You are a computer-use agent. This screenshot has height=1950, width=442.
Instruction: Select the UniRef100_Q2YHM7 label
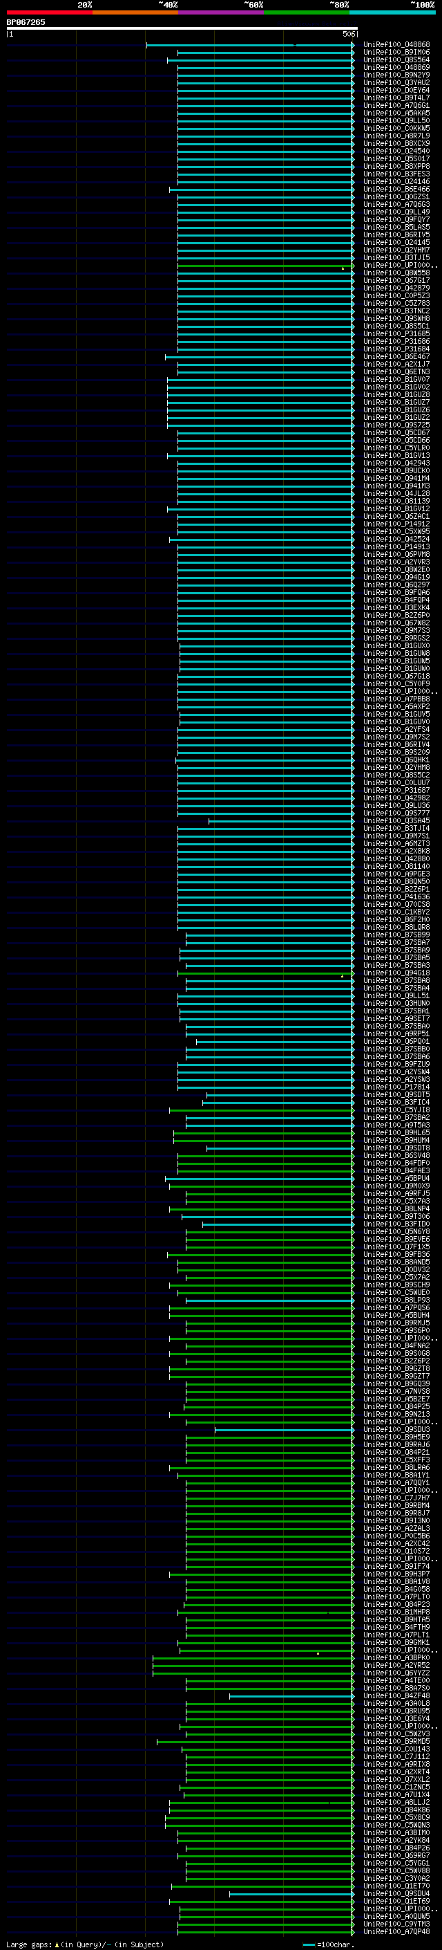click(396, 250)
